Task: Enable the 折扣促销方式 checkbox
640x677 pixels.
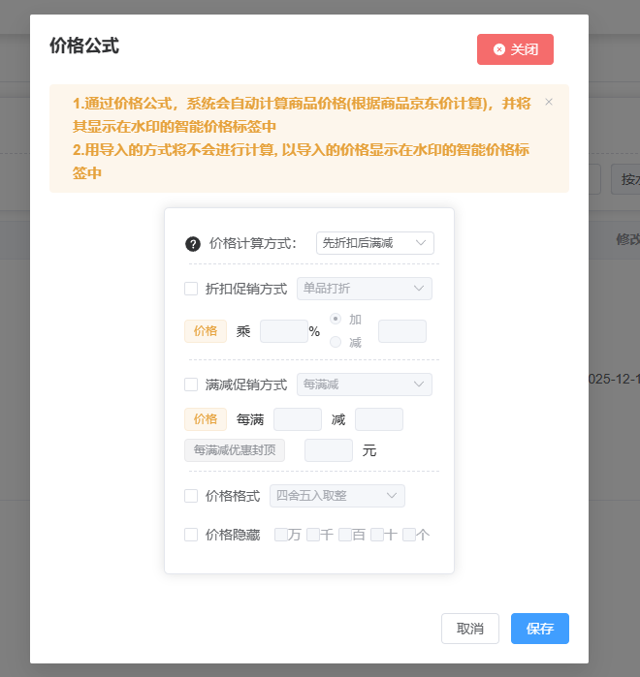Action: pos(191,289)
